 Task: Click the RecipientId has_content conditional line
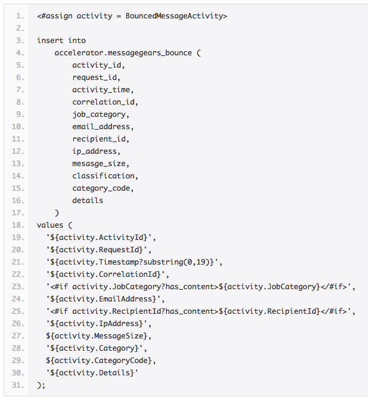201,311
